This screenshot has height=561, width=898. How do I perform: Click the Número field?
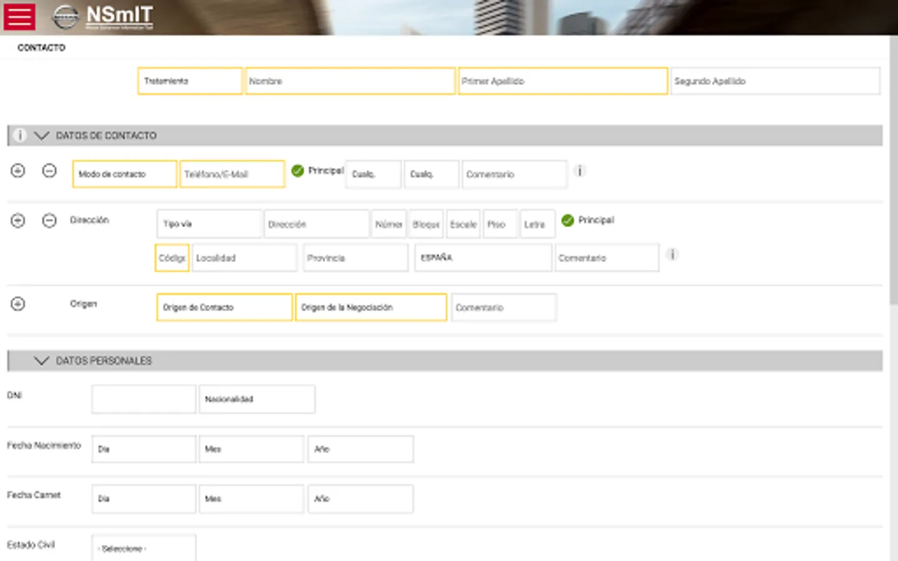click(389, 224)
